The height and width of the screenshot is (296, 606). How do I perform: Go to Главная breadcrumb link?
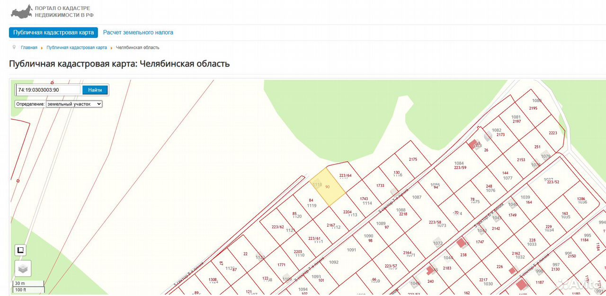click(29, 48)
